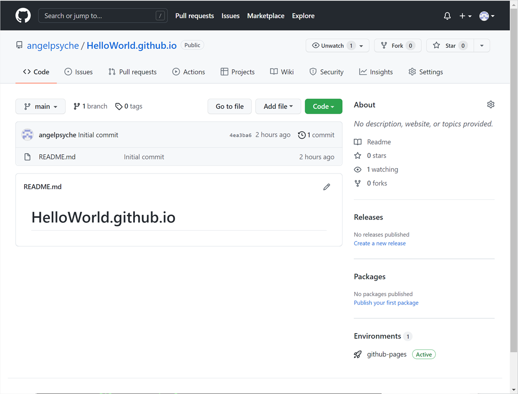The image size is (518, 394).
Task: Edit the README with the pencil icon
Action: [x=327, y=187]
